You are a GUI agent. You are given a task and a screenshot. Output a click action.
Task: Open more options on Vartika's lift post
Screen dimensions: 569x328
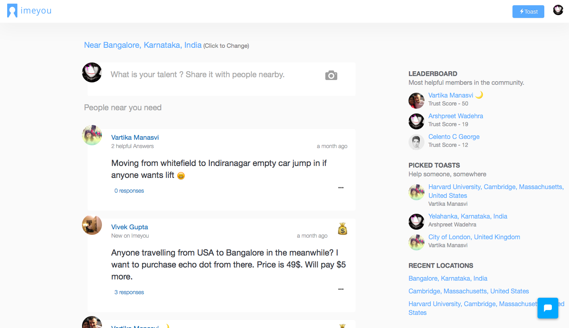[x=341, y=187]
